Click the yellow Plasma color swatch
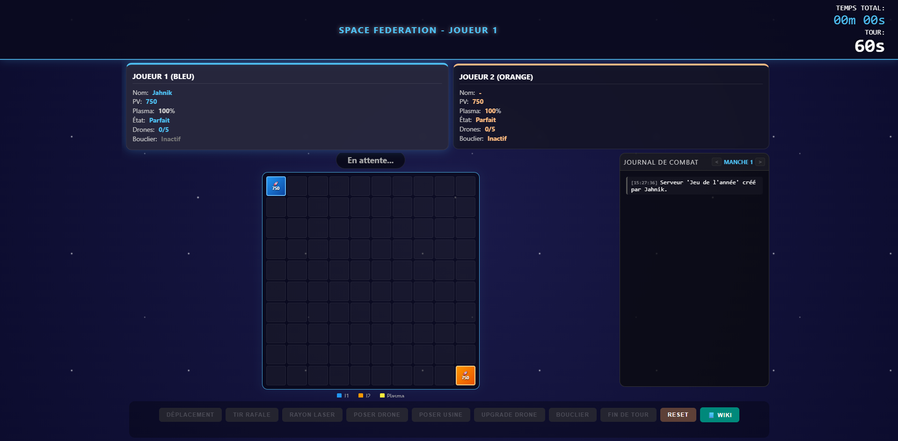The image size is (898, 441). [382, 395]
